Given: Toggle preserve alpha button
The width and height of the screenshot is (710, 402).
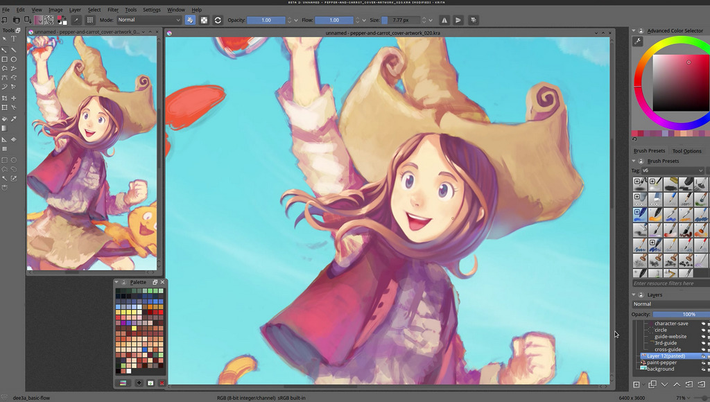Looking at the screenshot, I should [204, 20].
